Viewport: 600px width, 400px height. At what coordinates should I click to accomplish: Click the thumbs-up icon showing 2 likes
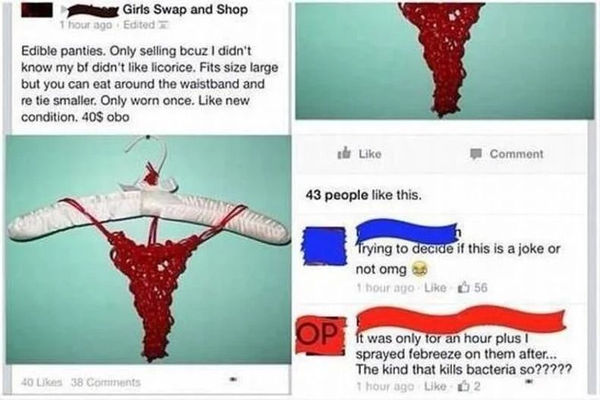point(465,386)
